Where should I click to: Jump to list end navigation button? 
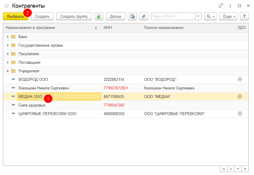click(x=245, y=169)
